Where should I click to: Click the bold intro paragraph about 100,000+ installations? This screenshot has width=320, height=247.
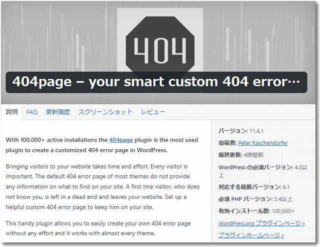click(101, 145)
